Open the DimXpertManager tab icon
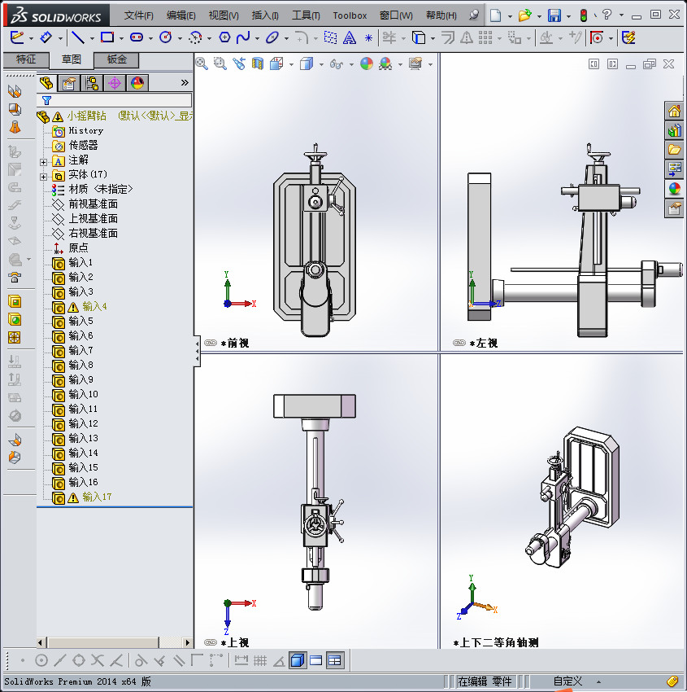Image resolution: width=687 pixels, height=692 pixels. coord(115,83)
